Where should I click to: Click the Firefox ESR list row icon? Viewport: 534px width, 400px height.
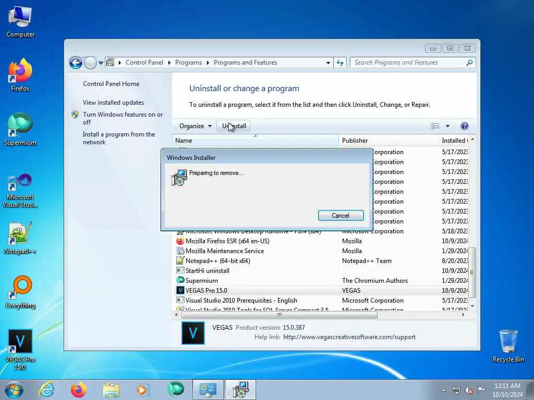(180, 241)
